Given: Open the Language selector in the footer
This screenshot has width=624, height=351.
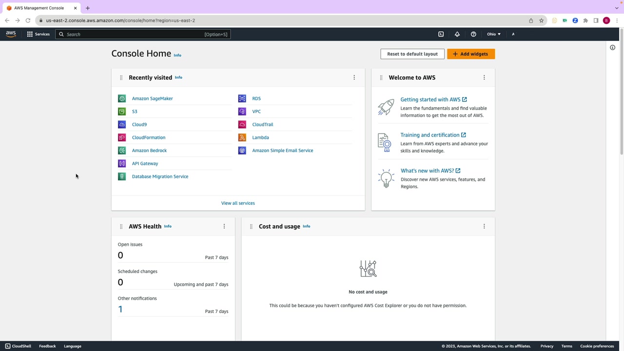Looking at the screenshot, I should point(73,346).
